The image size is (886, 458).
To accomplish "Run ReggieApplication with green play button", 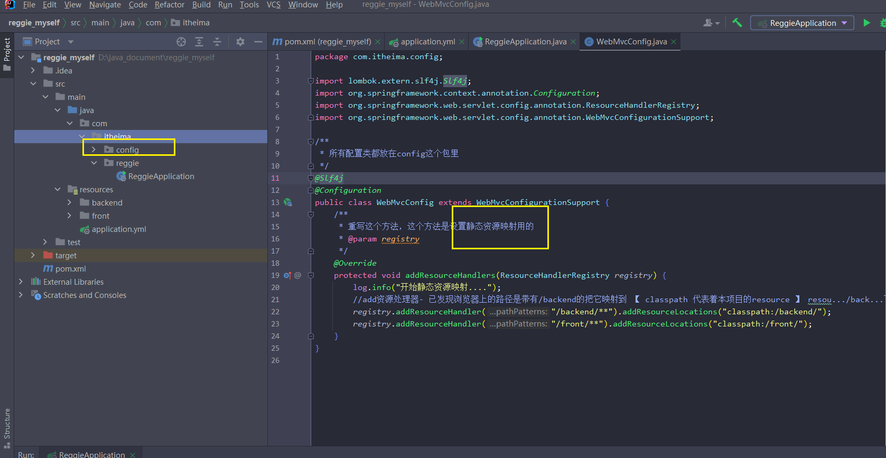I will [x=866, y=23].
